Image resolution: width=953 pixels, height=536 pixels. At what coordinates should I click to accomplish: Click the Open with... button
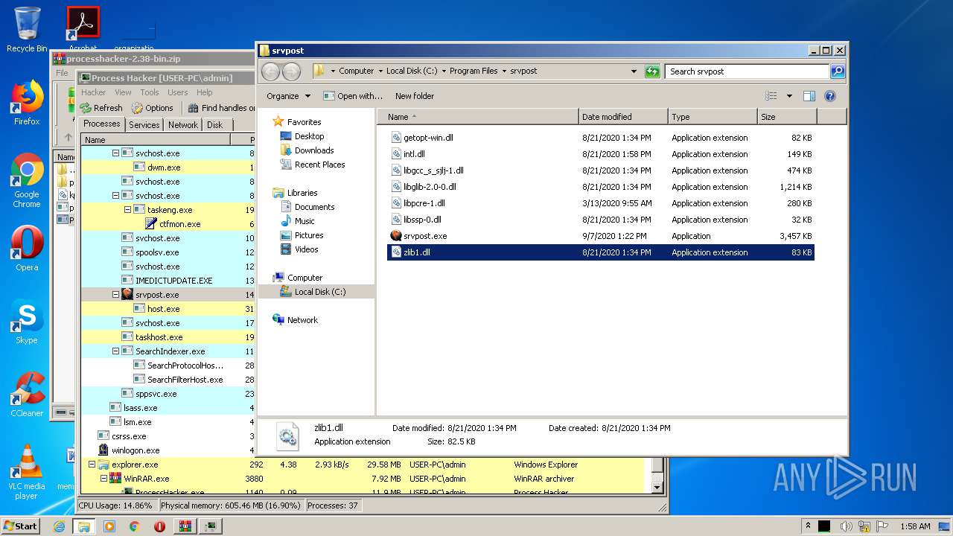coord(353,96)
